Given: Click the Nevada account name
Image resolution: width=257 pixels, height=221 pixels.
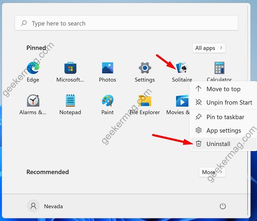Looking at the screenshot, I should pos(53,206).
